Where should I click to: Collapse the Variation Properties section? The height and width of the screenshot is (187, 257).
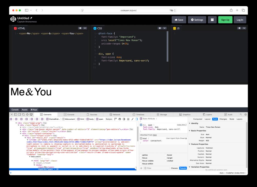(x=190, y=167)
